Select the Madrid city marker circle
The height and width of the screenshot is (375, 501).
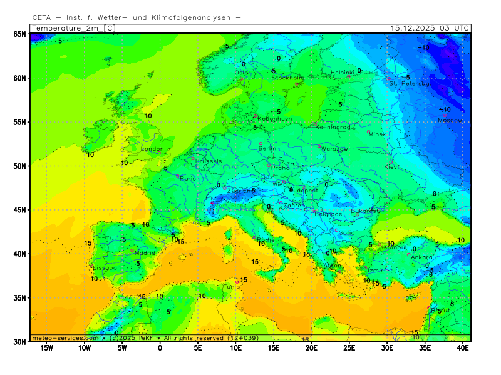click(x=132, y=251)
